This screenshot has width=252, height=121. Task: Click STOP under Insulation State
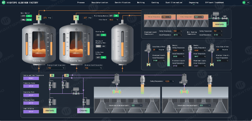(31, 95)
